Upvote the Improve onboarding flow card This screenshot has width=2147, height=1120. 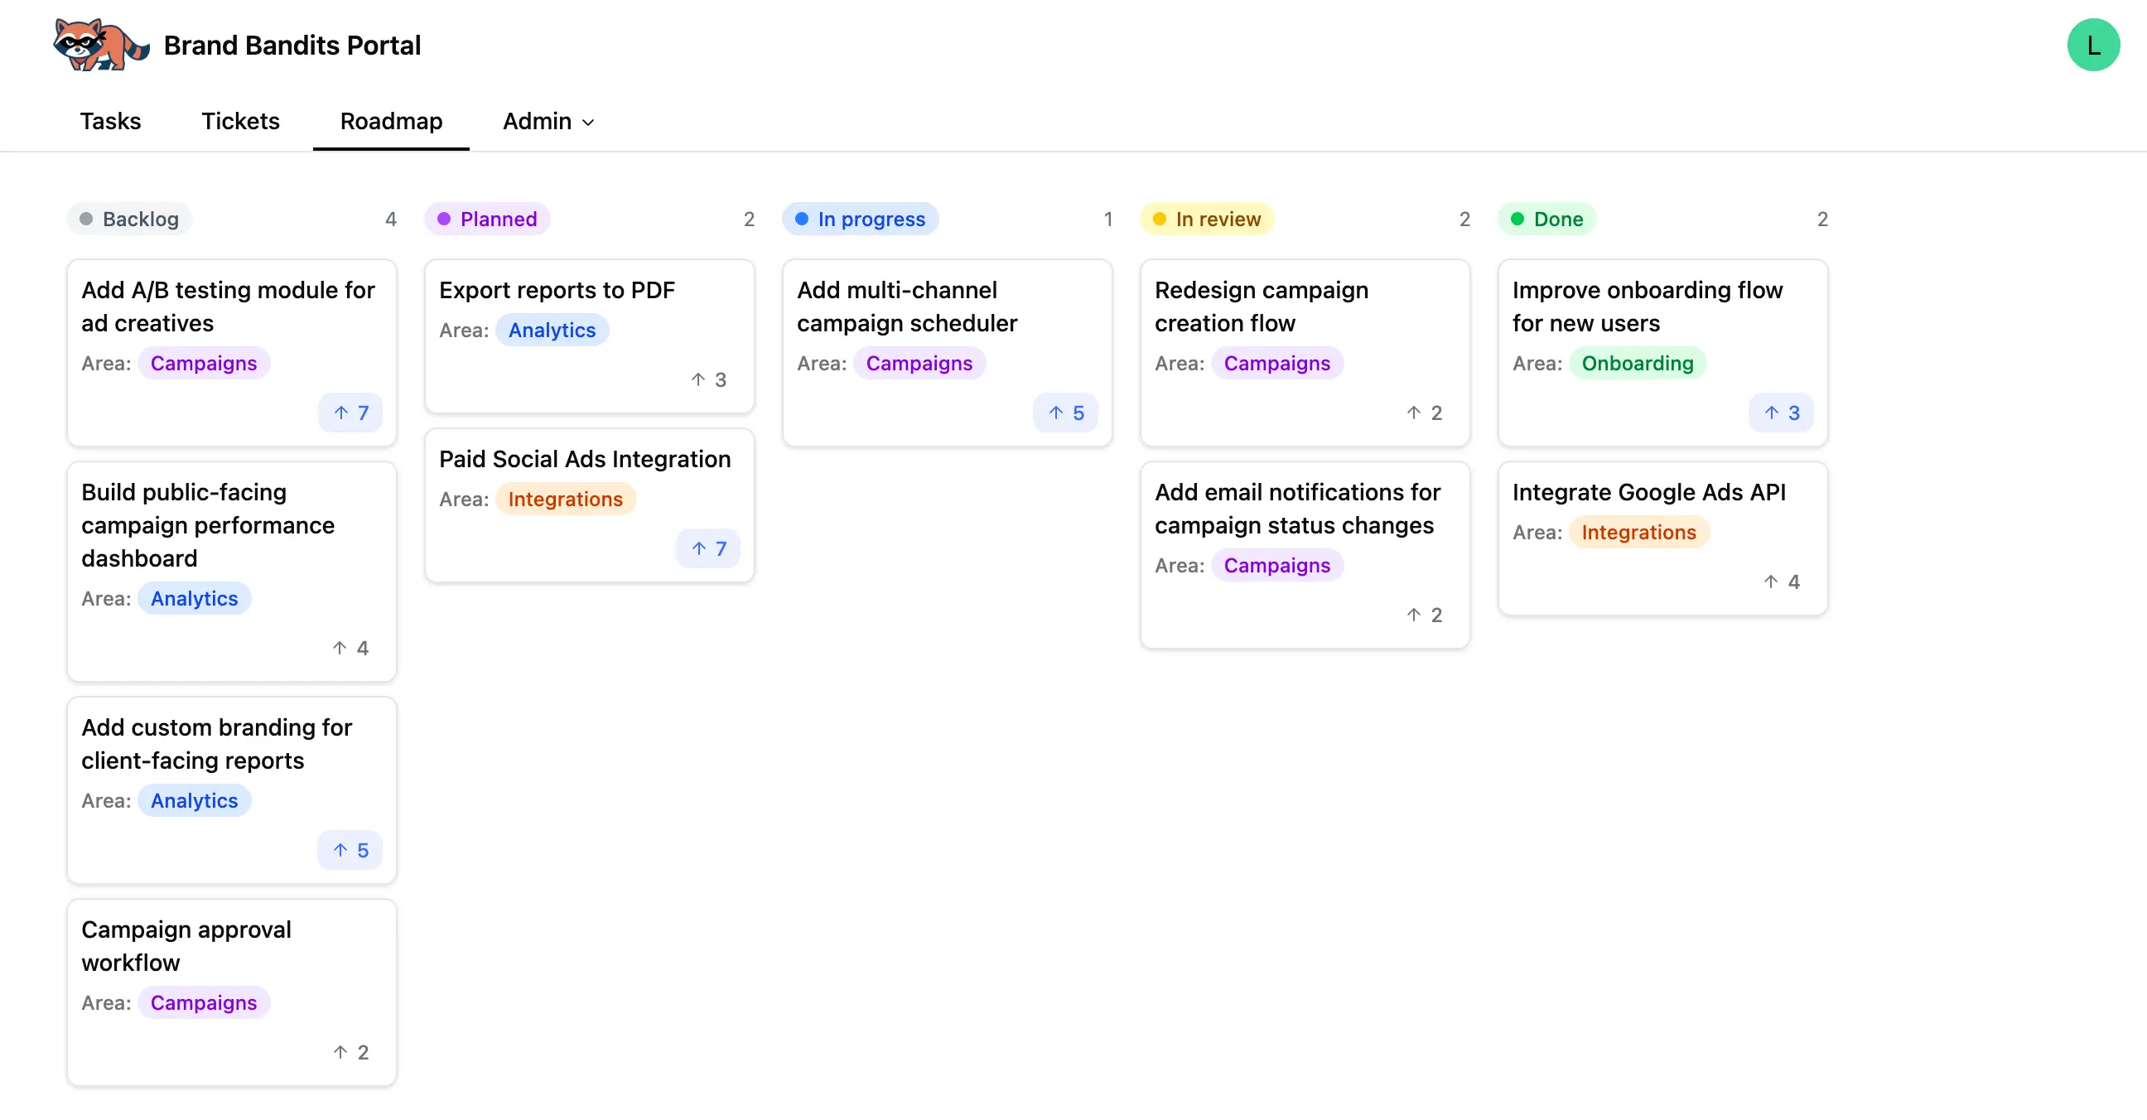coord(1781,413)
